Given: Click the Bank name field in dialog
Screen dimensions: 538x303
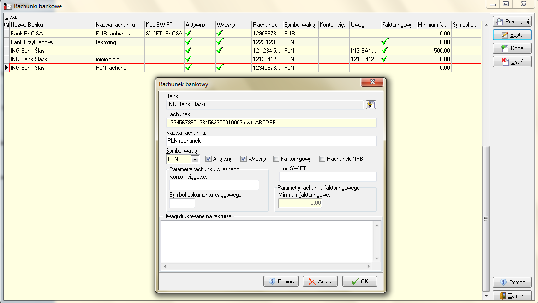Looking at the screenshot, I should tap(264, 104).
